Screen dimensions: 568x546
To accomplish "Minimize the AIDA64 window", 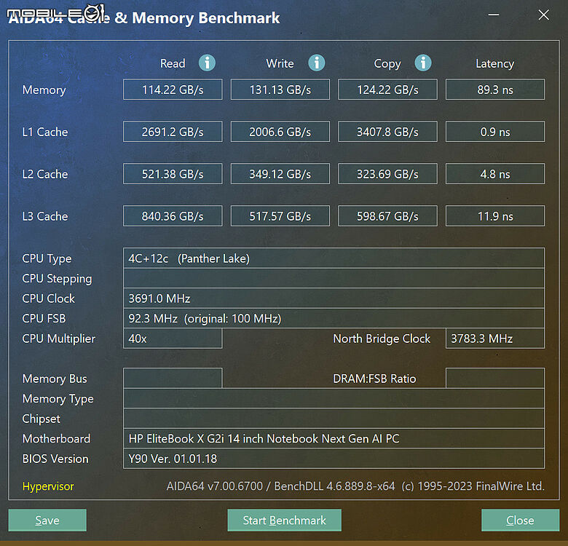I will pyautogui.click(x=494, y=15).
